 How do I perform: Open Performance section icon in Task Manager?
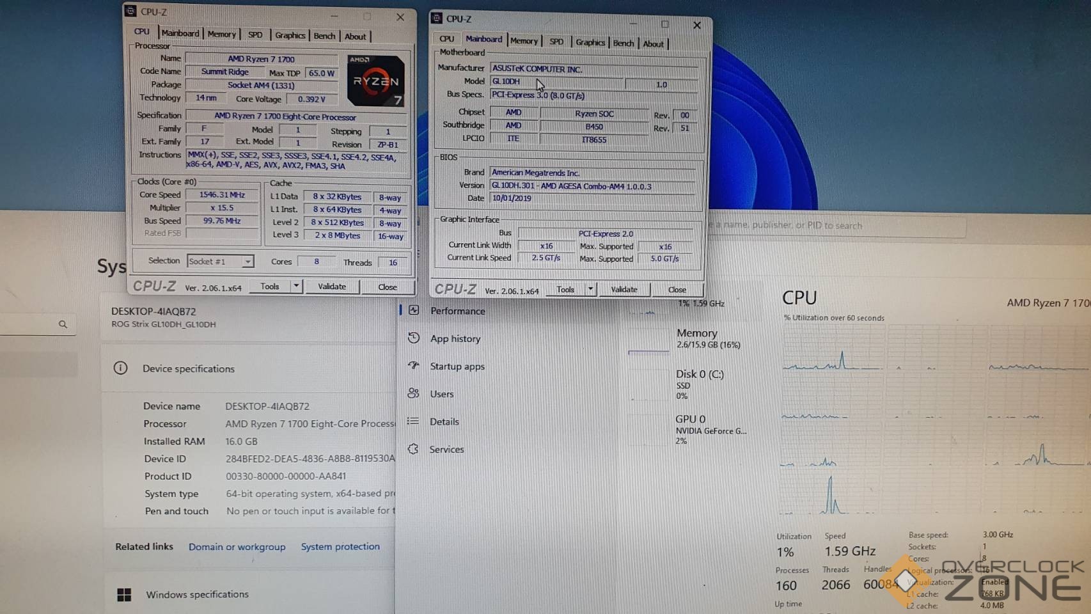[x=414, y=310]
